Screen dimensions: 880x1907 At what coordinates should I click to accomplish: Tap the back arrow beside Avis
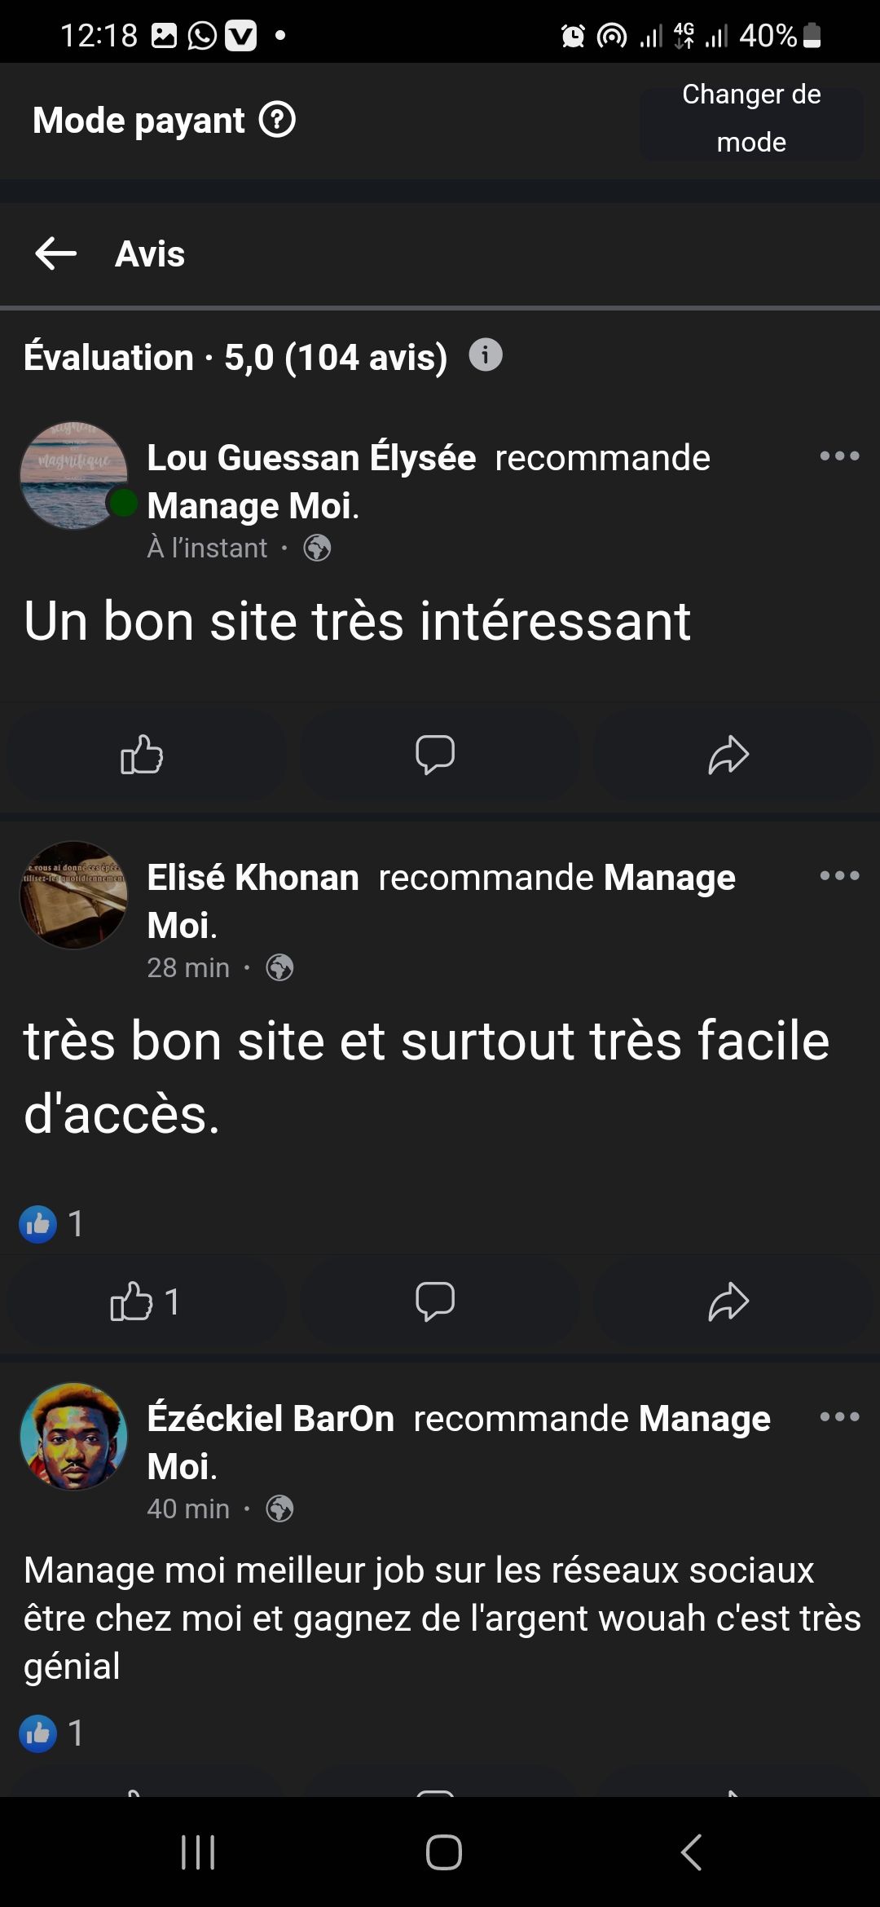[x=55, y=253]
